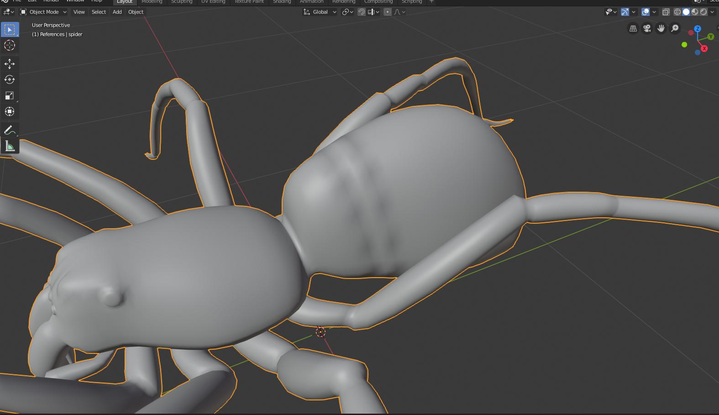Choose the Measure ruler tool

click(10, 146)
